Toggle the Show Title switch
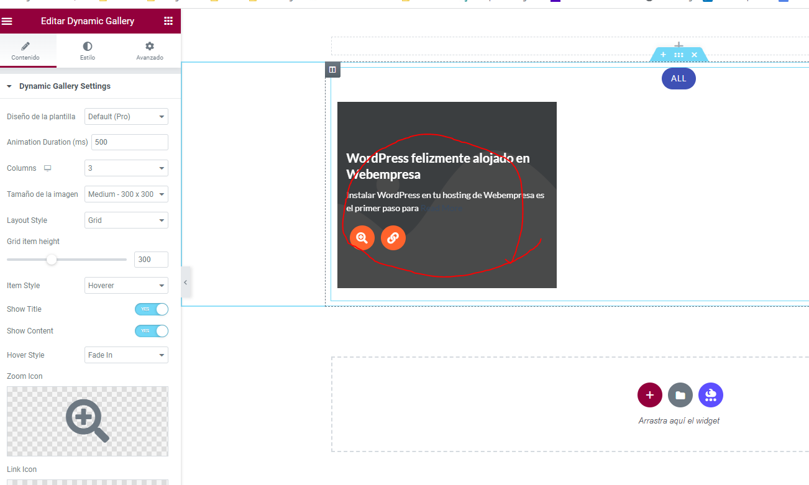 pyautogui.click(x=152, y=309)
